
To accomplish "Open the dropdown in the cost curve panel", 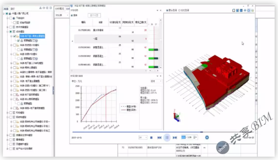I will pos(156,81).
